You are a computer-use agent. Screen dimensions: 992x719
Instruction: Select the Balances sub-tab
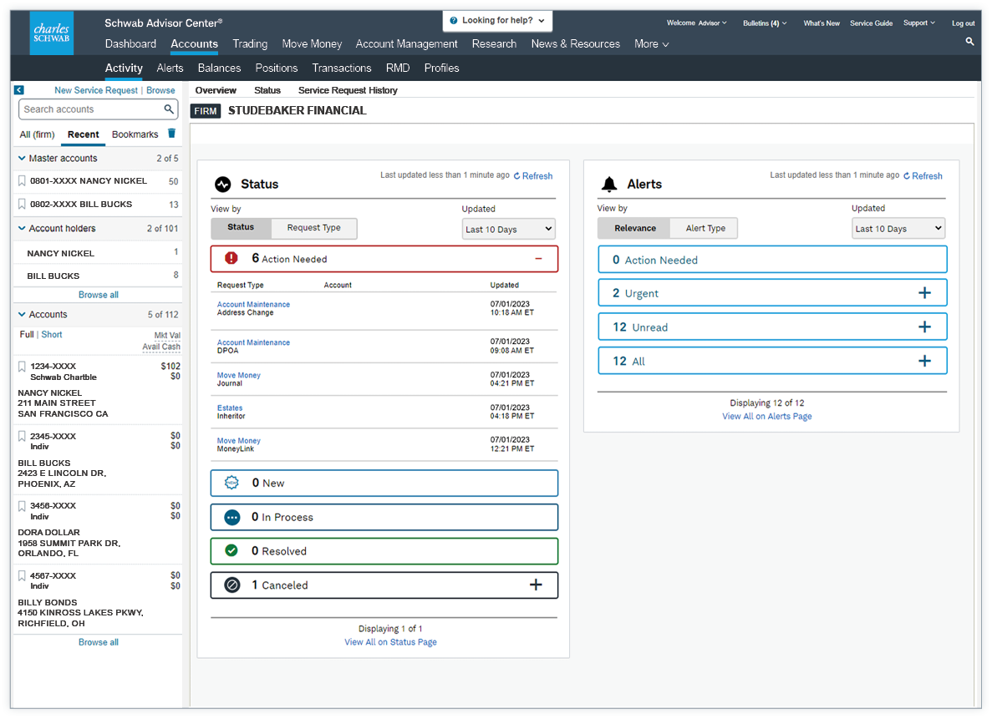click(219, 68)
